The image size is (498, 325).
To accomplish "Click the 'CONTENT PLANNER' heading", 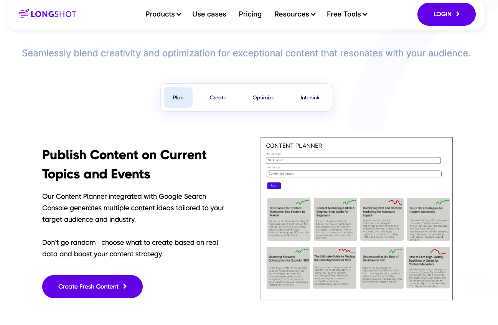I will pyautogui.click(x=294, y=146).
